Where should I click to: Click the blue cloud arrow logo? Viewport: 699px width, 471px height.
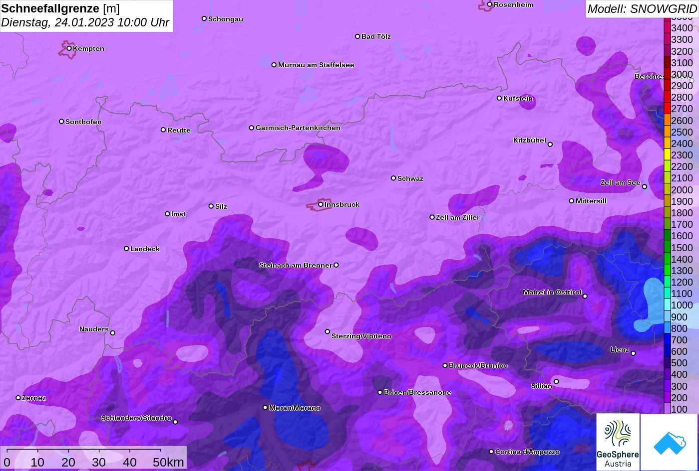670,443
